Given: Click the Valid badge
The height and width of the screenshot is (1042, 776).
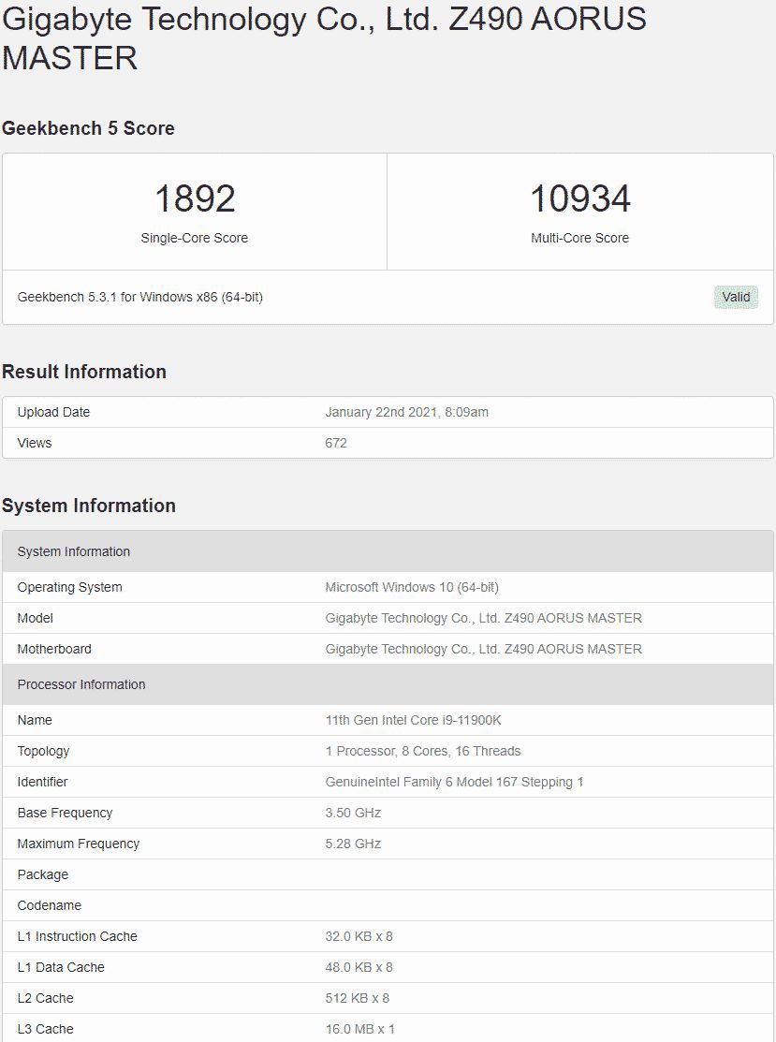Looking at the screenshot, I should [x=736, y=297].
